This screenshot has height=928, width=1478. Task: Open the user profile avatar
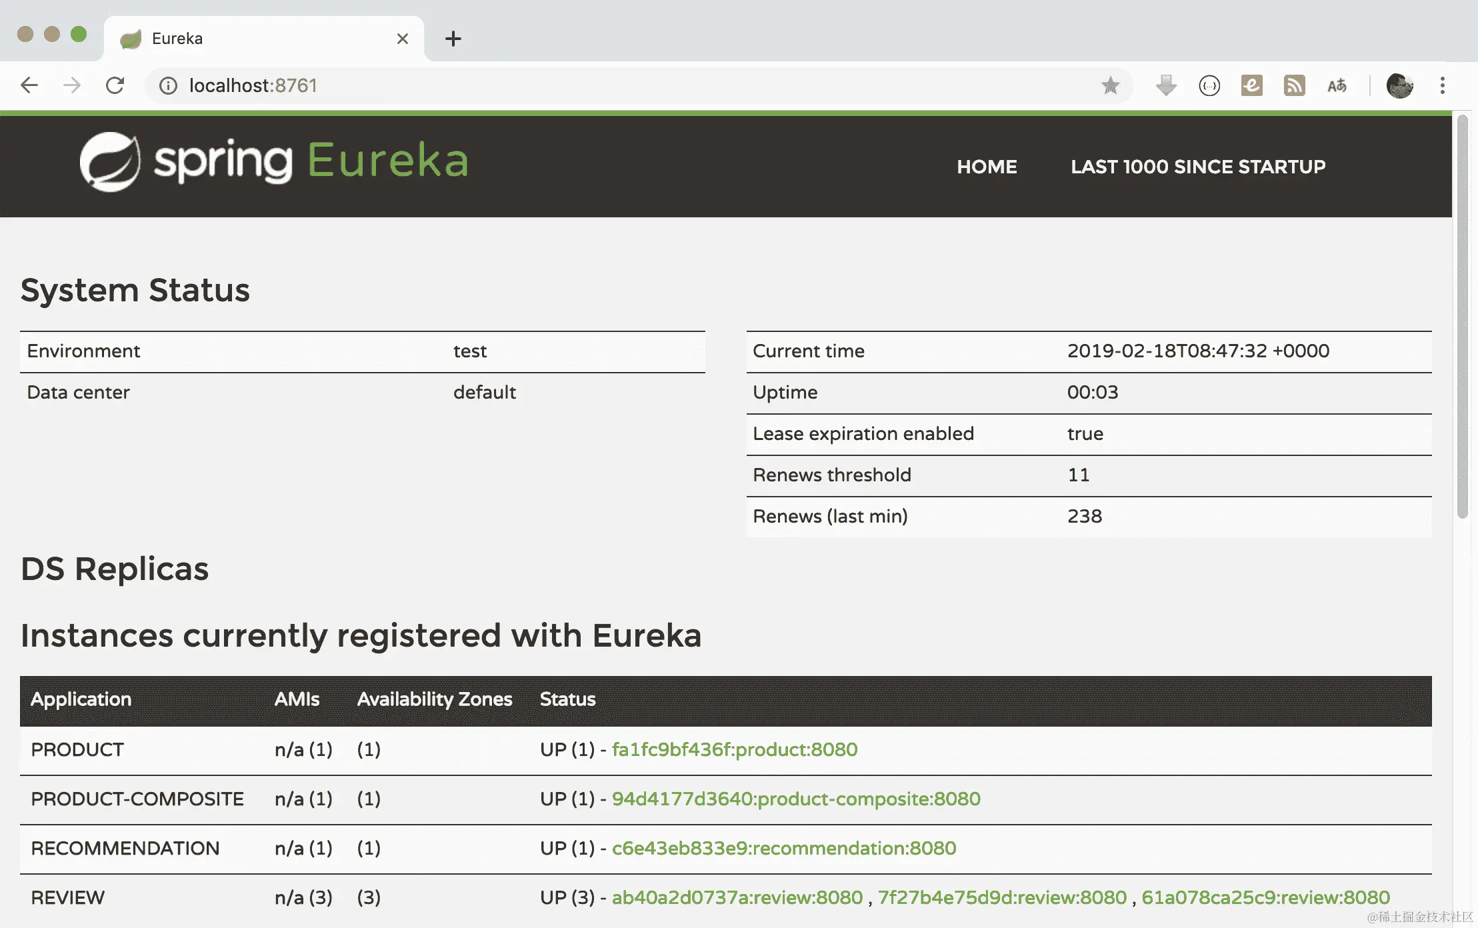1399,85
